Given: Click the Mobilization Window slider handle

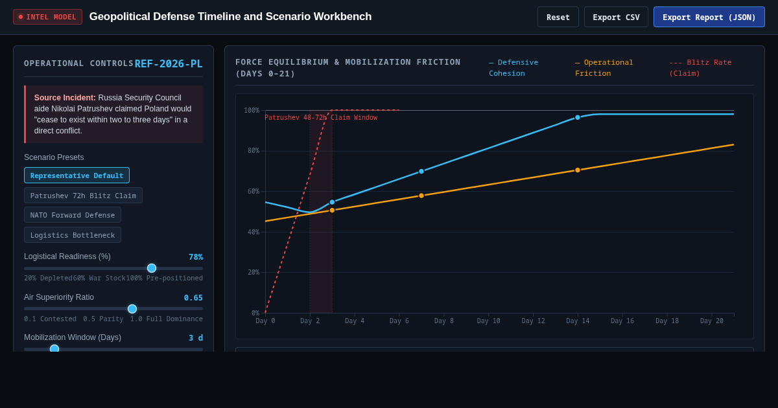Looking at the screenshot, I should (54, 349).
